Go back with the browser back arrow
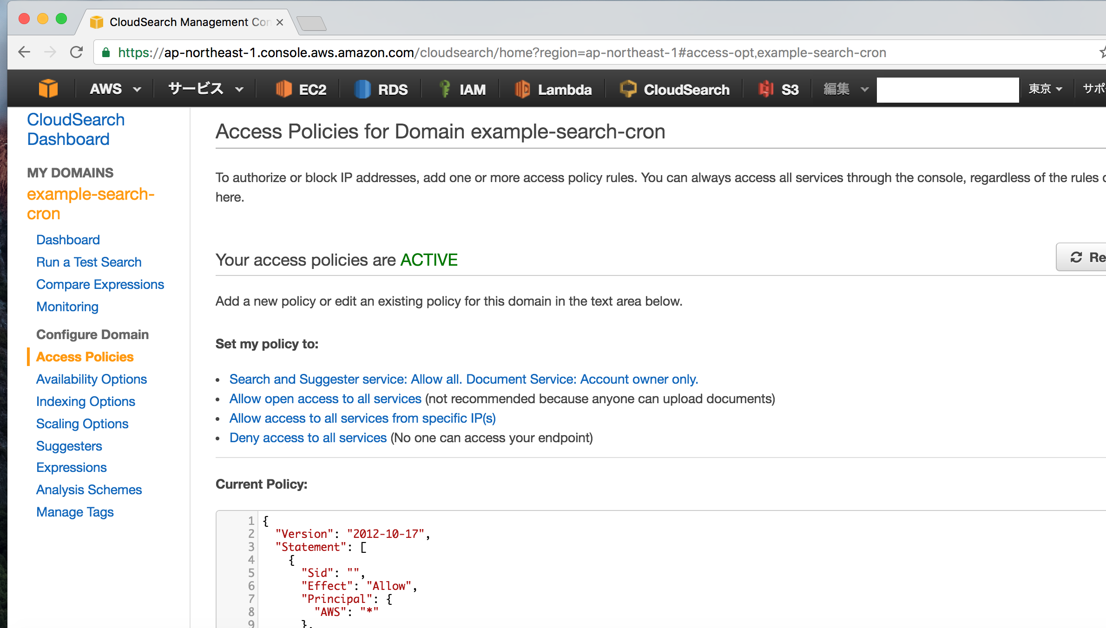The image size is (1106, 628). click(x=24, y=52)
